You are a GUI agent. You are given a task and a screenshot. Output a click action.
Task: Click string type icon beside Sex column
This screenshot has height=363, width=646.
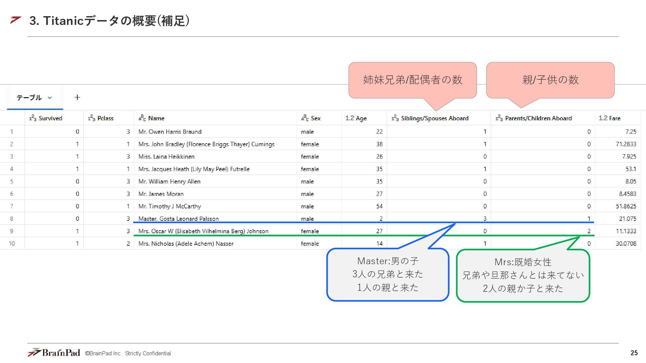coord(305,118)
